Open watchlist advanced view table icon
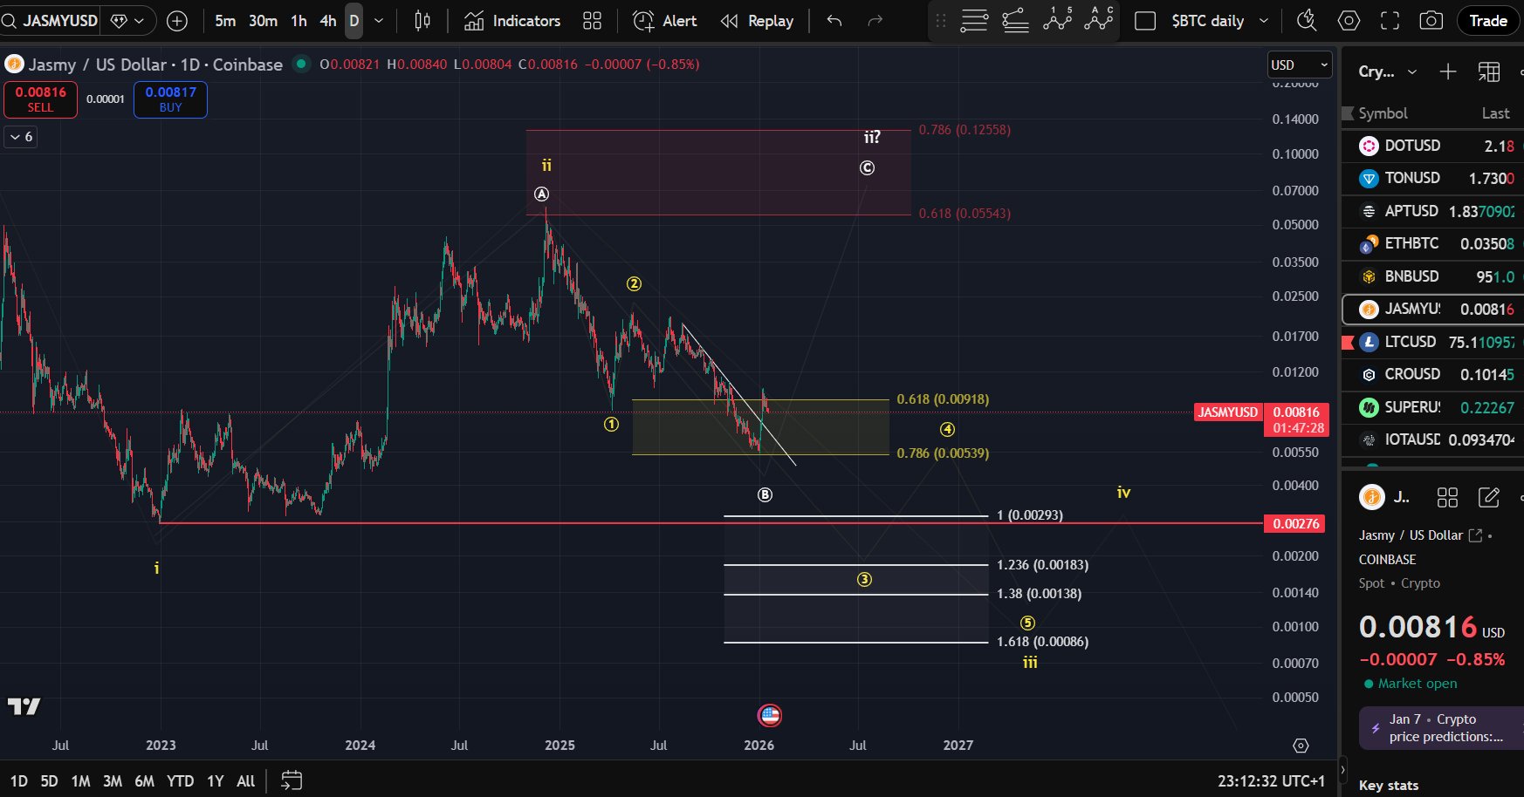The width and height of the screenshot is (1524, 797). (1489, 72)
